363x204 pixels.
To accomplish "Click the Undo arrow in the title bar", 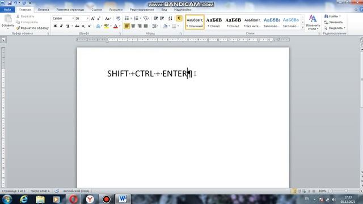I will point(15,3).
